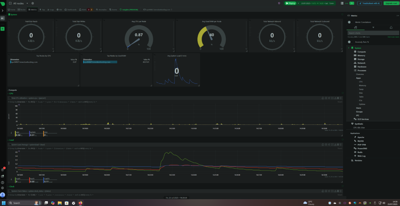This screenshot has width=400, height=206.
Task: Open the Firefox icon in the taskbar
Action: point(80,203)
